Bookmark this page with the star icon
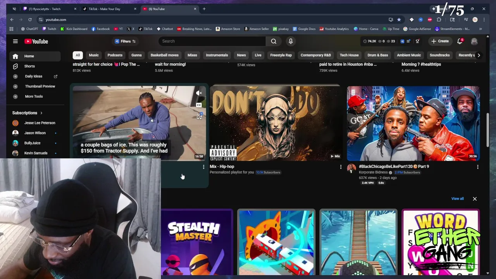The image size is (496, 279). (x=399, y=19)
